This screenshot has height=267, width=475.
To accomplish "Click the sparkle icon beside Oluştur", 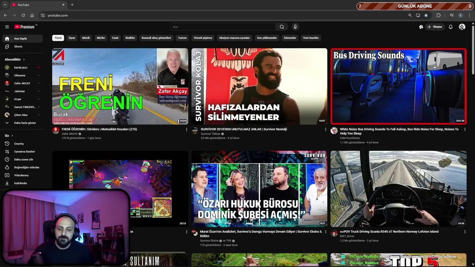I will [421, 27].
